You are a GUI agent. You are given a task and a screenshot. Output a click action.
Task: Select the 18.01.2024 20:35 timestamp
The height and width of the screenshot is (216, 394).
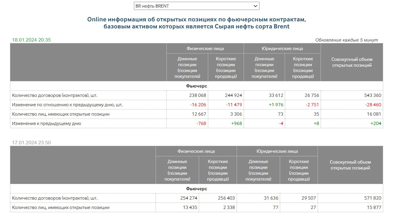click(31, 40)
